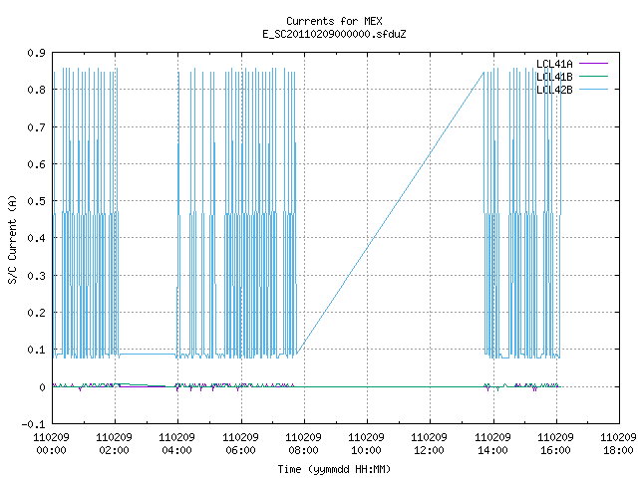Click the file name E_SC20110209000000.sfduZ

(x=334, y=34)
